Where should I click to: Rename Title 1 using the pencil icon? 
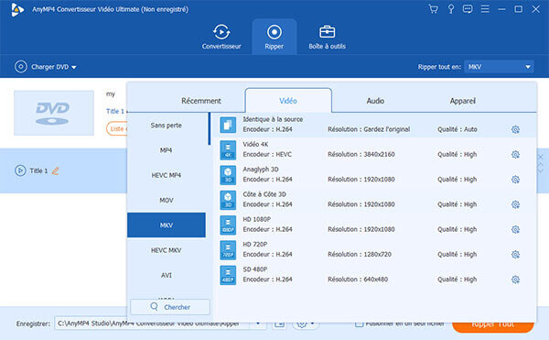(55, 171)
